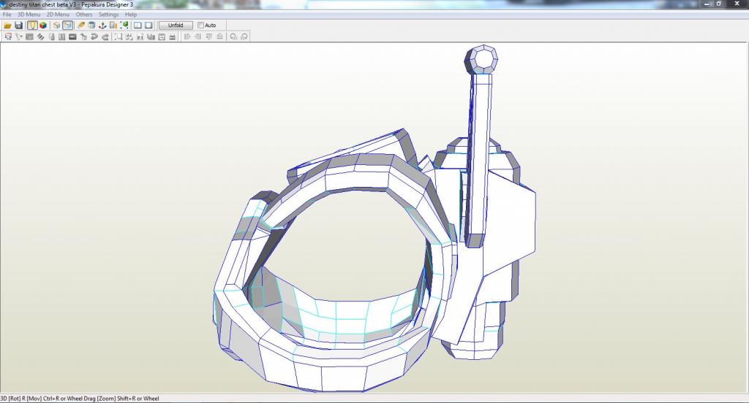
Task: Click the printer icon
Action: tap(173, 37)
